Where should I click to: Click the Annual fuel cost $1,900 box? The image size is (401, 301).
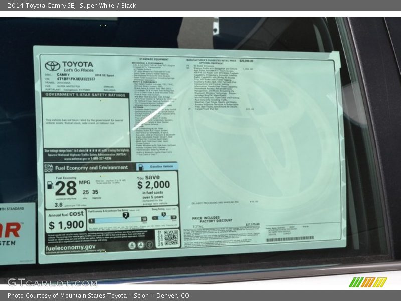click(x=66, y=222)
